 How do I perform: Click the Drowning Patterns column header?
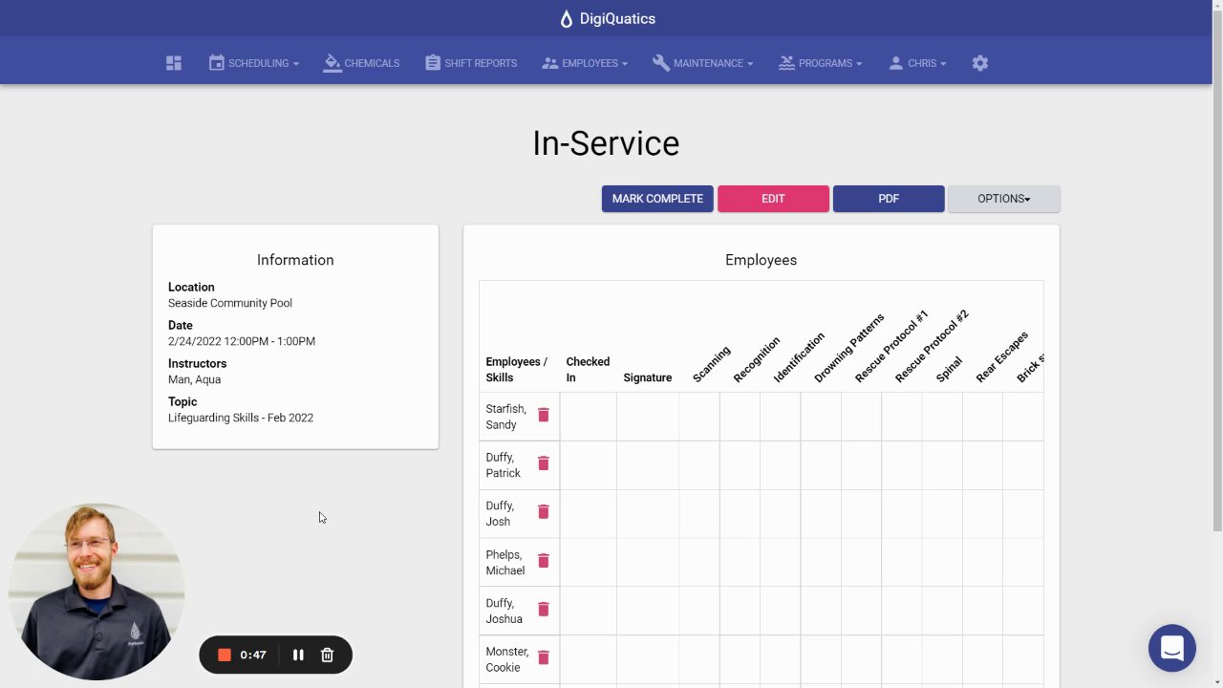848,348
